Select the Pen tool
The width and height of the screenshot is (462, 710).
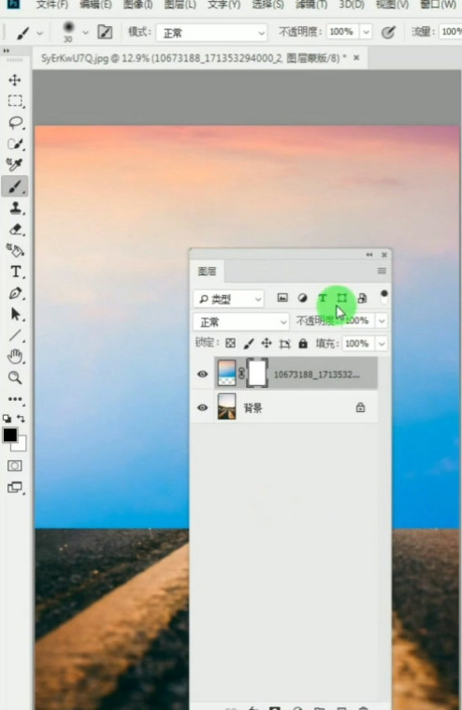(16, 293)
